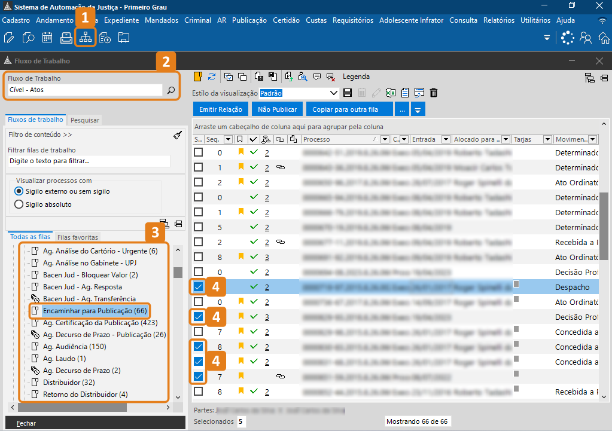Expand the Filtro de conteúdo section
The height and width of the screenshot is (431, 612).
pos(41,135)
